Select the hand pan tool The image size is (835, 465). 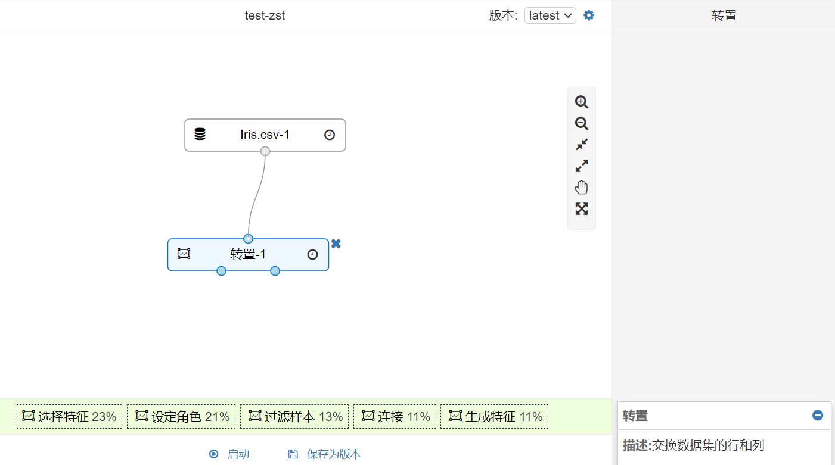tap(582, 188)
